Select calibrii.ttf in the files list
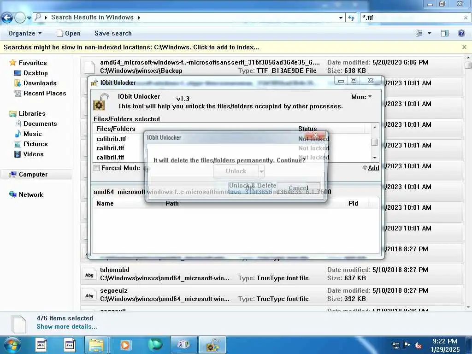Screen dimensions: 472x354 point(110,148)
